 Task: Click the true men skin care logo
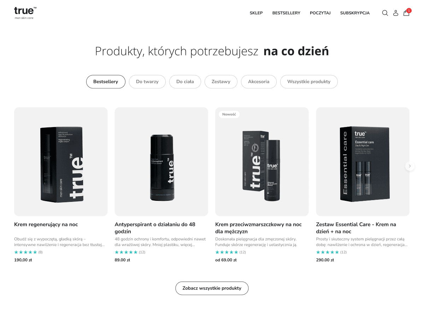click(25, 13)
